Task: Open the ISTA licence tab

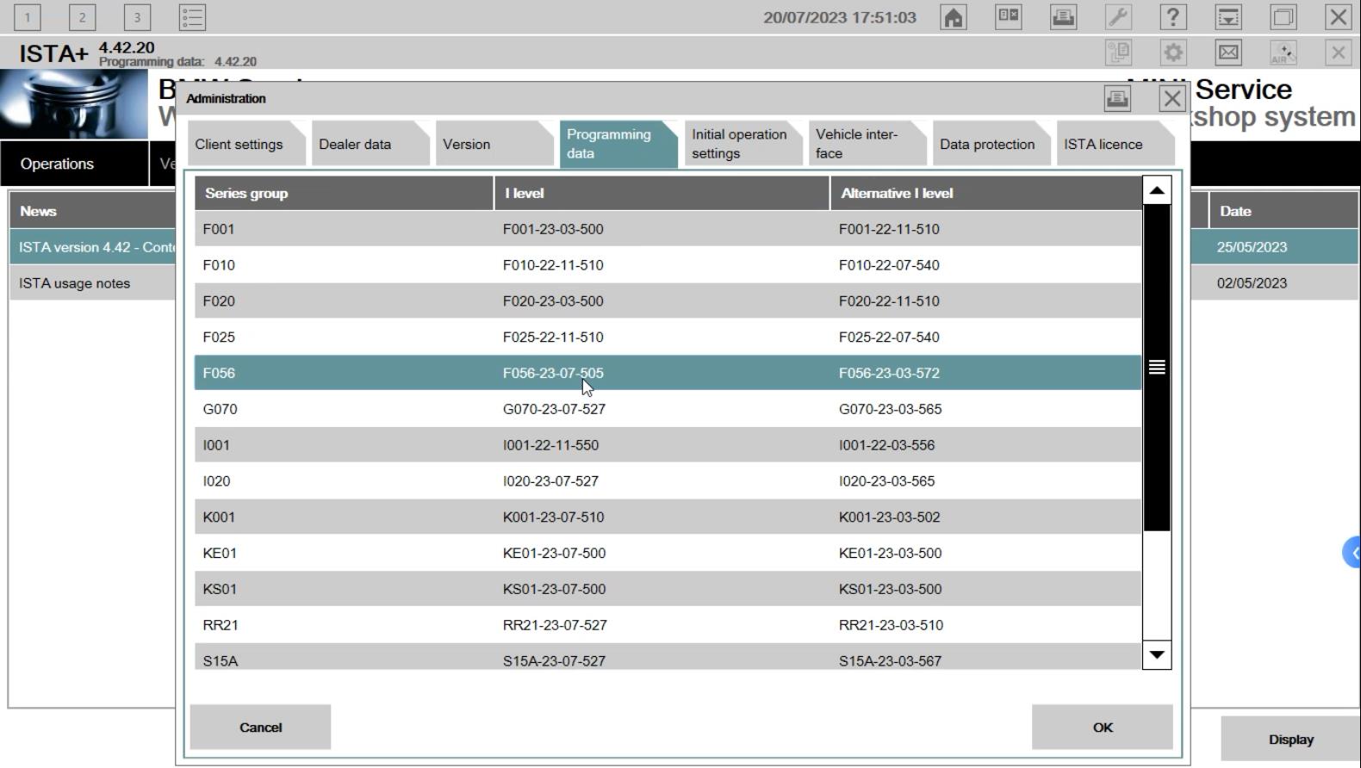Action: 1116,144
